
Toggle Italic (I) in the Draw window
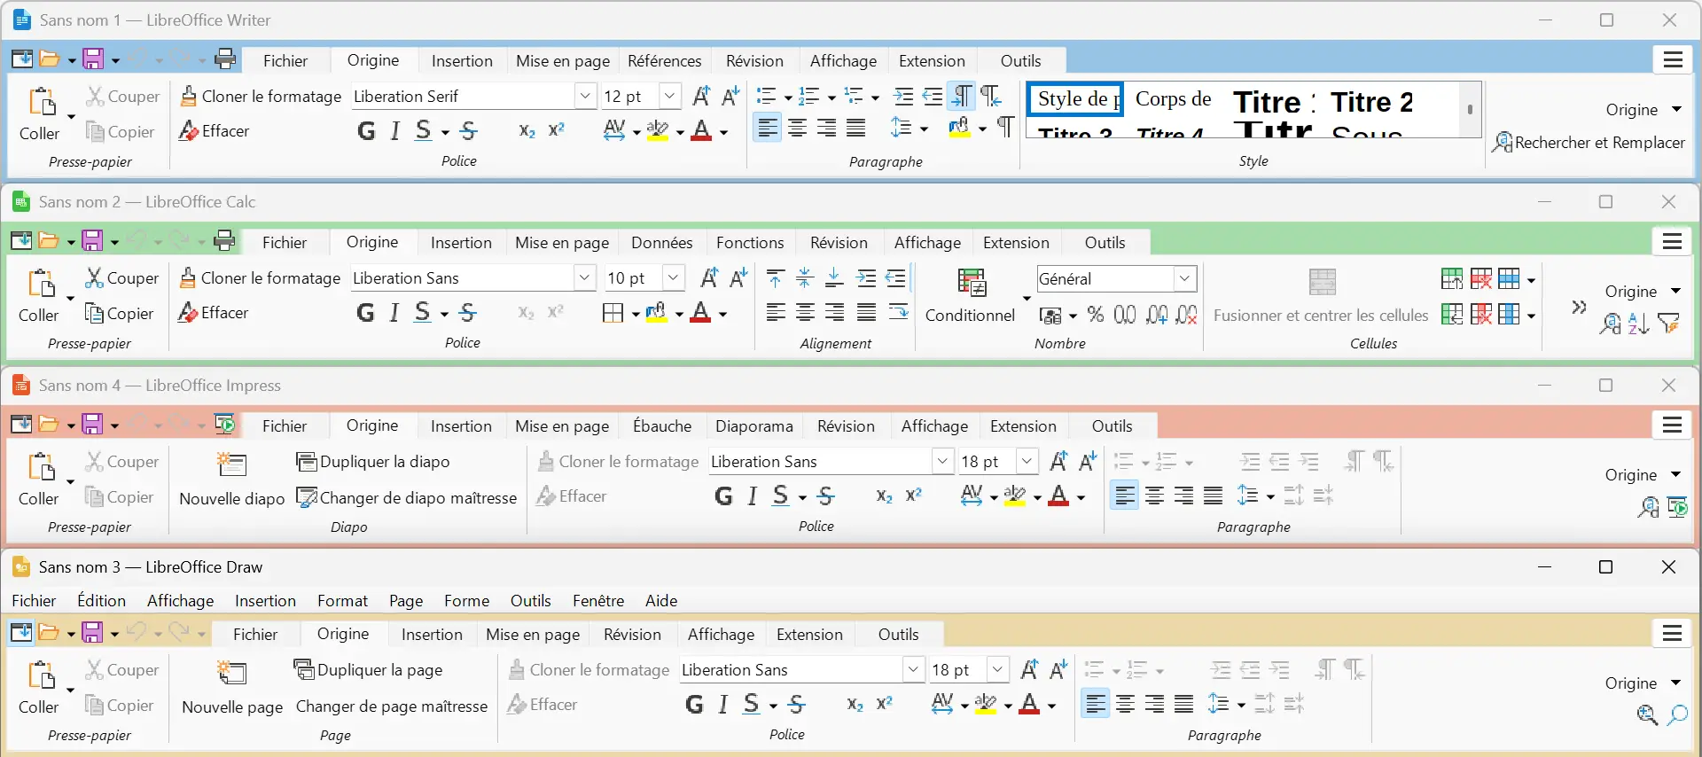coord(723,704)
